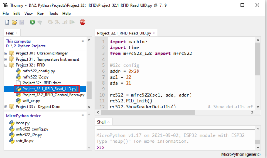Click the Python icon beside mfrc522_config.py in Project 32
Screen dimensions: 267x158
coord(18,71)
